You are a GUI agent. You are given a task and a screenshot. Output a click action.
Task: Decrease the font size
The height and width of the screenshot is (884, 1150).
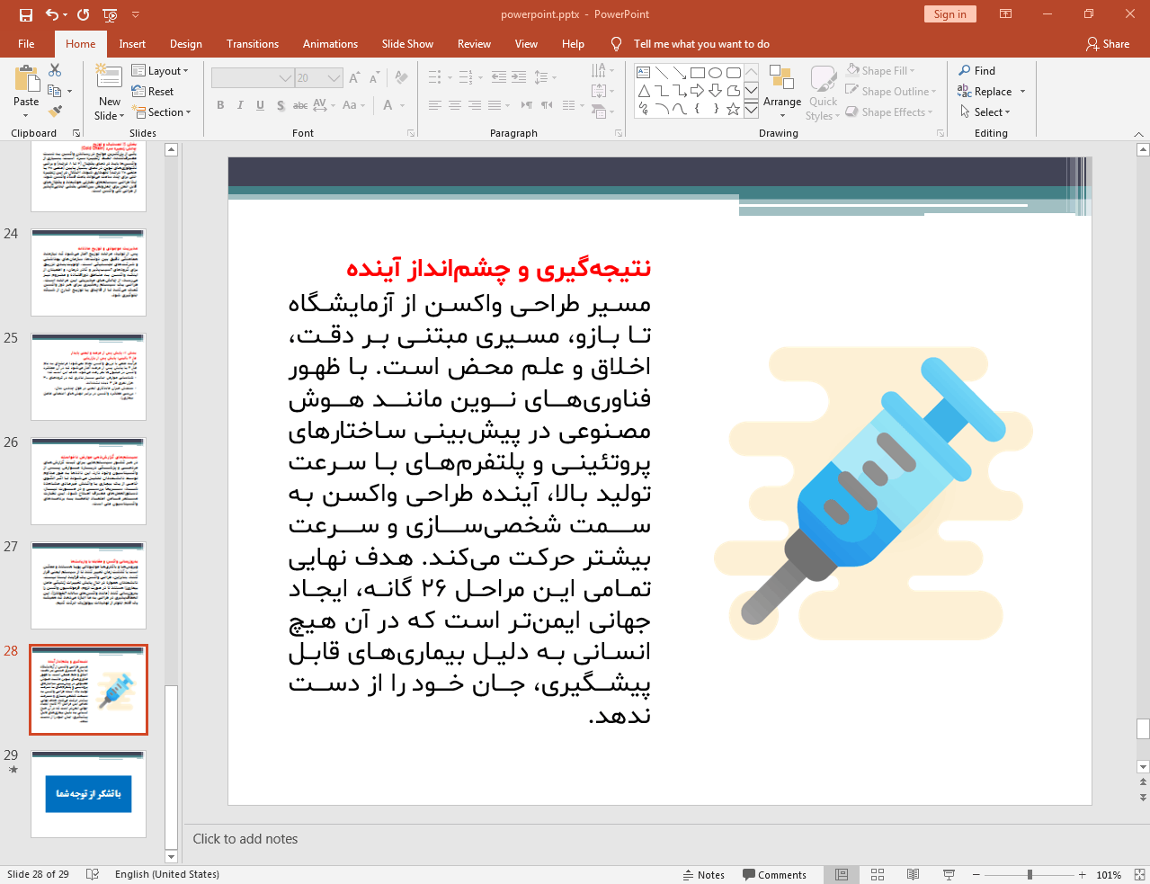[374, 78]
